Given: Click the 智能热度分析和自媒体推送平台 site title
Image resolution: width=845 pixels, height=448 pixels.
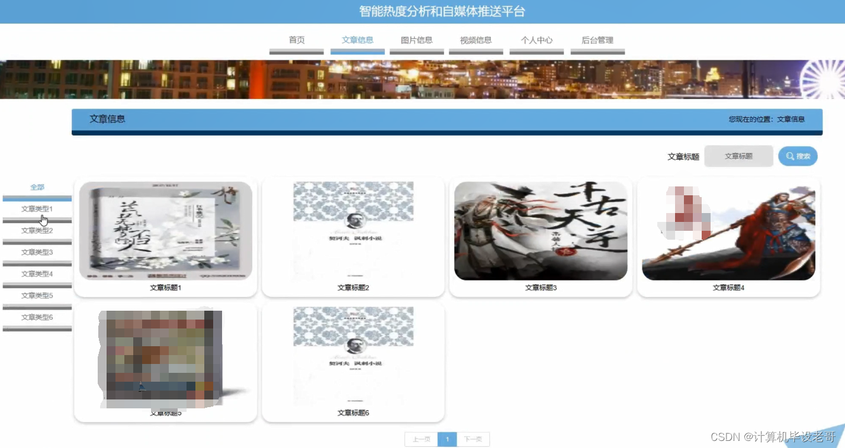Looking at the screenshot, I should pos(442,11).
